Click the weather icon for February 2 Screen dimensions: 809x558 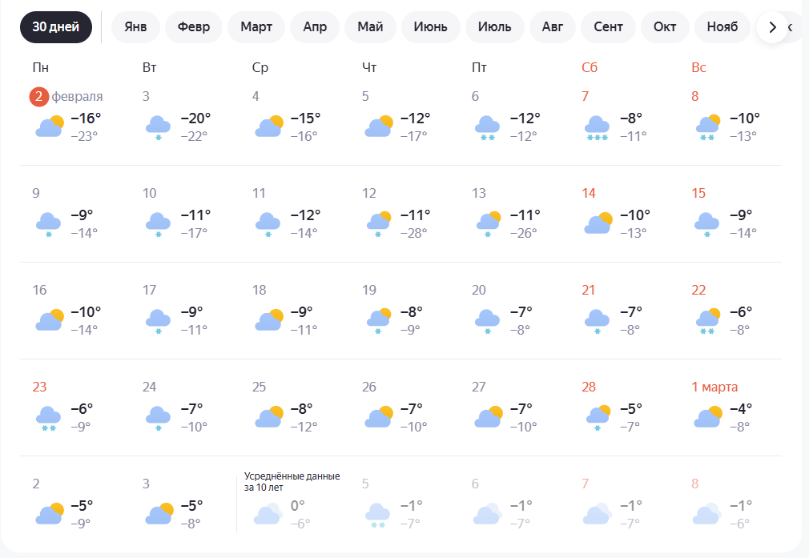(x=50, y=126)
